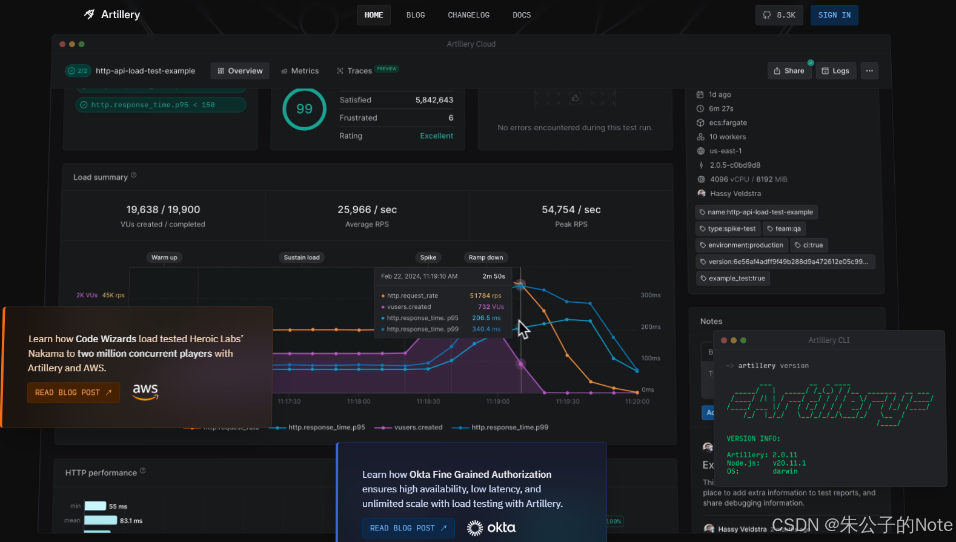956x542 pixels.
Task: Click the 19,638 / 19,900 VUs value
Action: (x=163, y=210)
